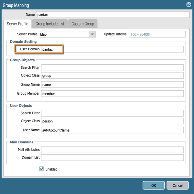The image size is (194, 194).
Task: Focus the Update Interval field
Action: pyautogui.click(x=157, y=34)
